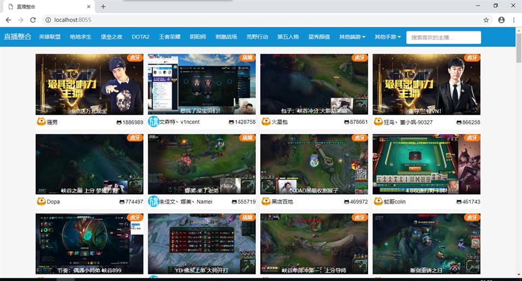522x281 pixels.
Task: Open the stream thumbnail 峡谷之巅 上分 梦魇打野
Action: click(x=89, y=164)
